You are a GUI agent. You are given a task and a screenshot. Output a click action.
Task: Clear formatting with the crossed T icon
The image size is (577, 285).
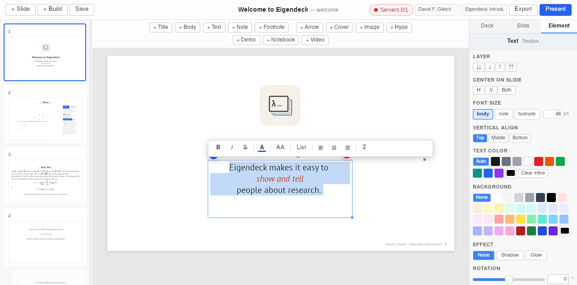[364, 147]
